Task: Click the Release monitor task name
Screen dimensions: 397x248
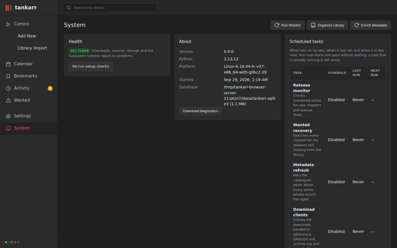Action: pos(302,88)
